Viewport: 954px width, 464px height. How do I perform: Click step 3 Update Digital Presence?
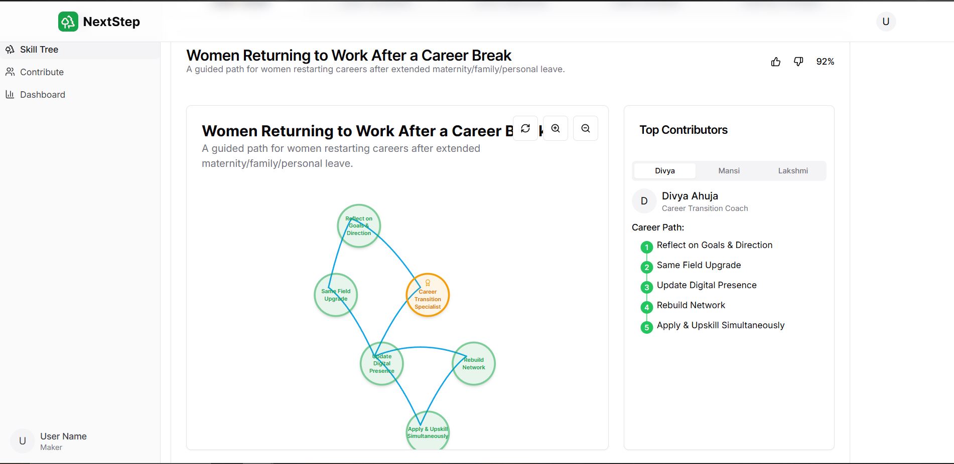point(706,285)
